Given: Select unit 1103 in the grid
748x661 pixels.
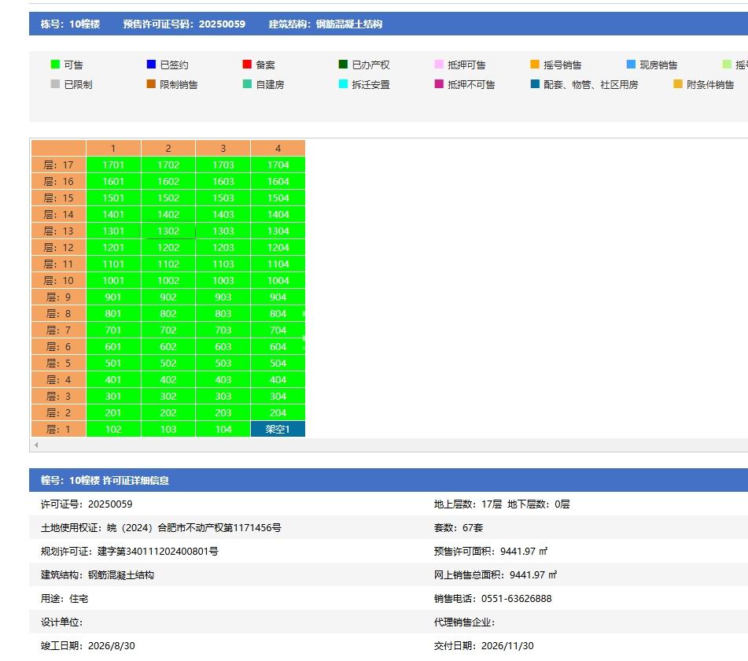Looking at the screenshot, I should point(223,264).
